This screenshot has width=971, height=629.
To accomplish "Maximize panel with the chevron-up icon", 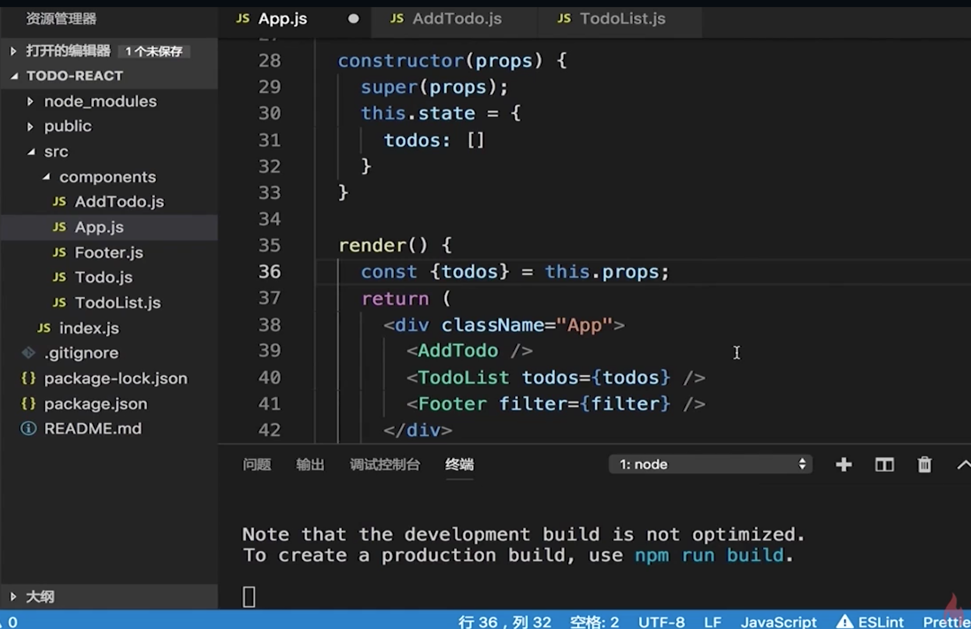I will coord(964,464).
